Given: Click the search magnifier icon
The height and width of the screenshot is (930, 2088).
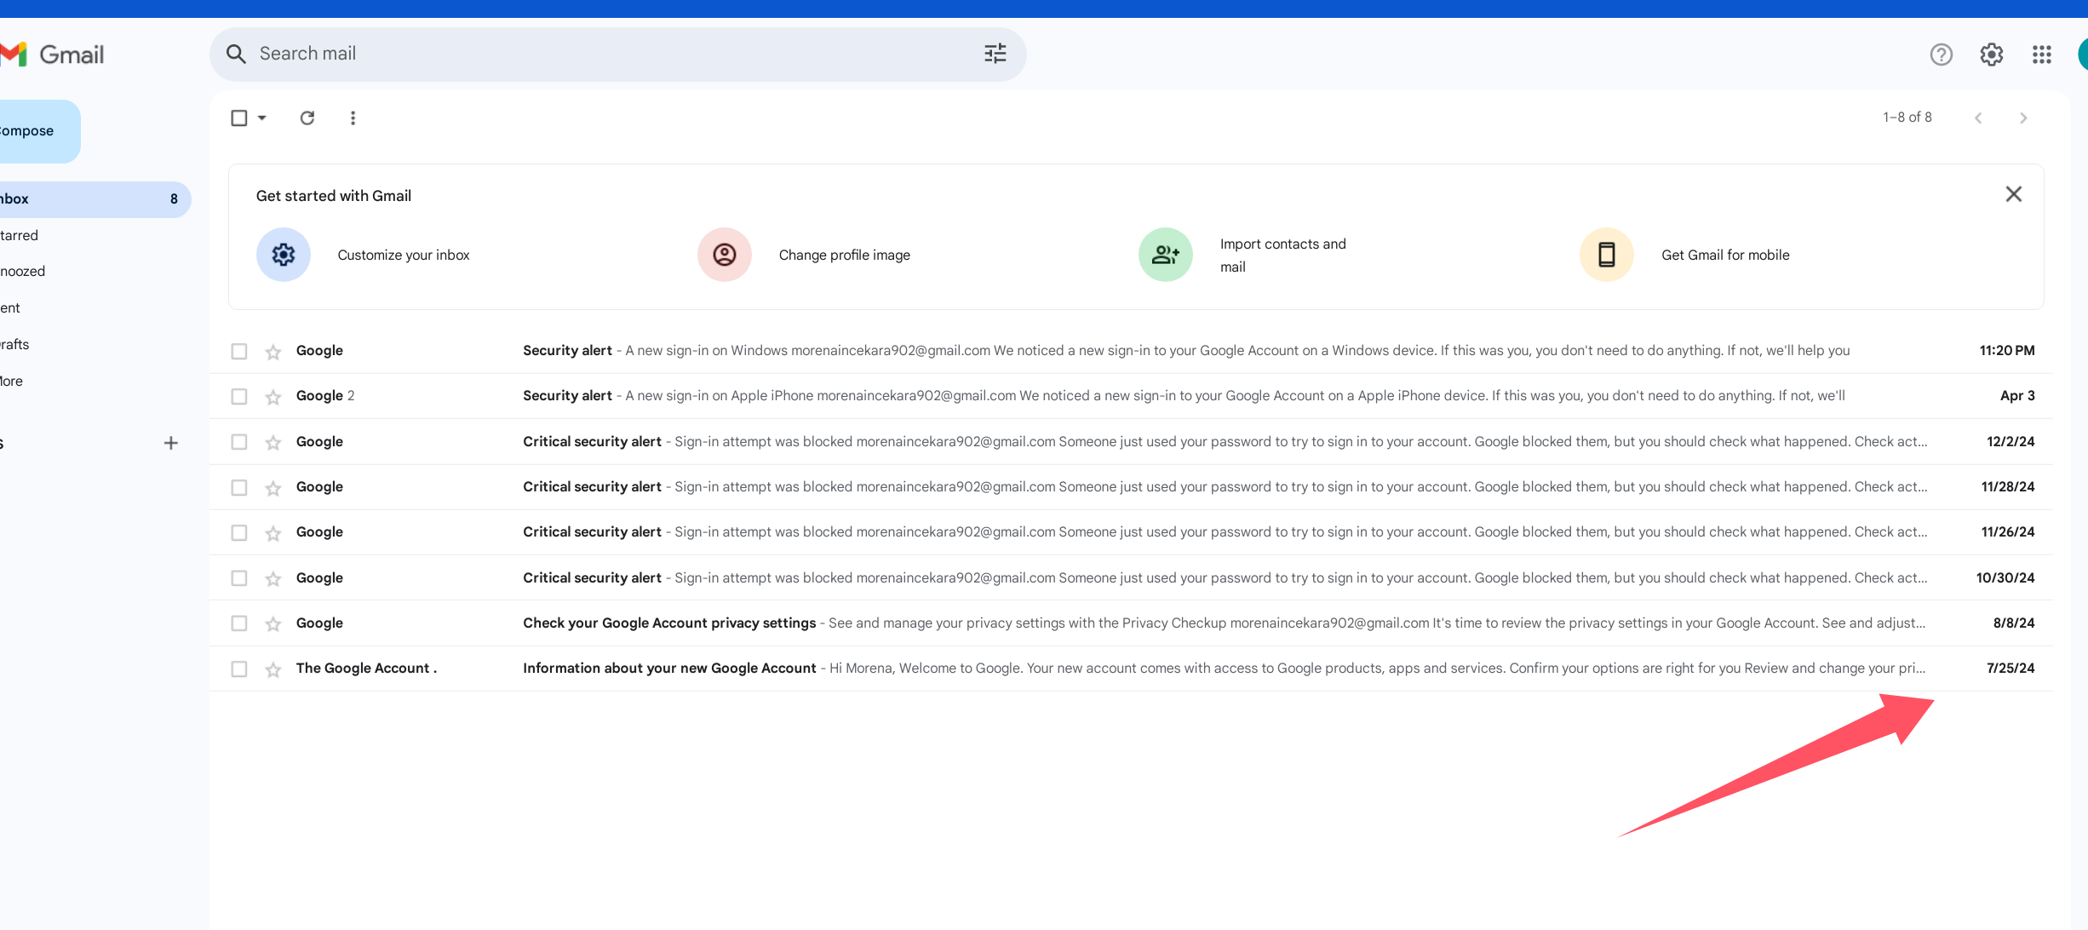Looking at the screenshot, I should pos(236,54).
